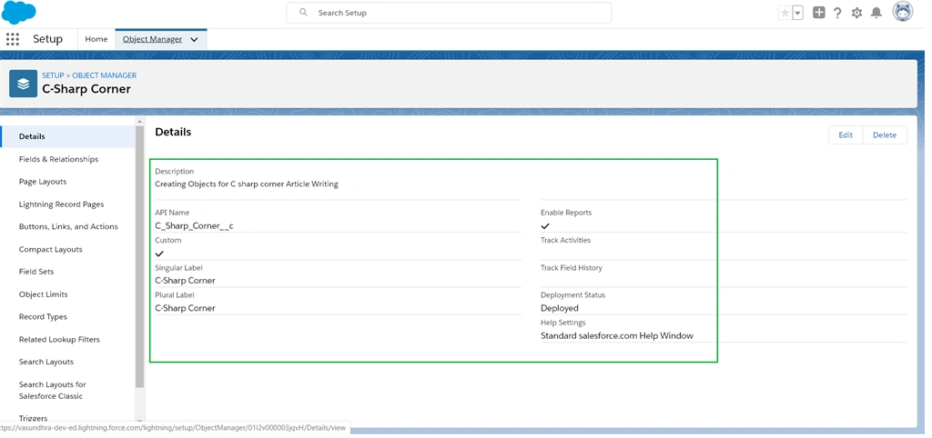This screenshot has height=438, width=932.
Task: Click the OBJECT MANAGER breadcrumb link
Action: click(105, 75)
